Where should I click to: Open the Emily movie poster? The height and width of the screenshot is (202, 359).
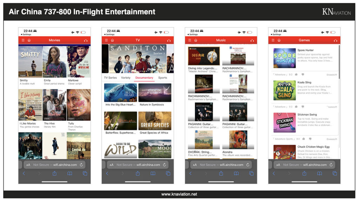pyautogui.click(x=54, y=62)
